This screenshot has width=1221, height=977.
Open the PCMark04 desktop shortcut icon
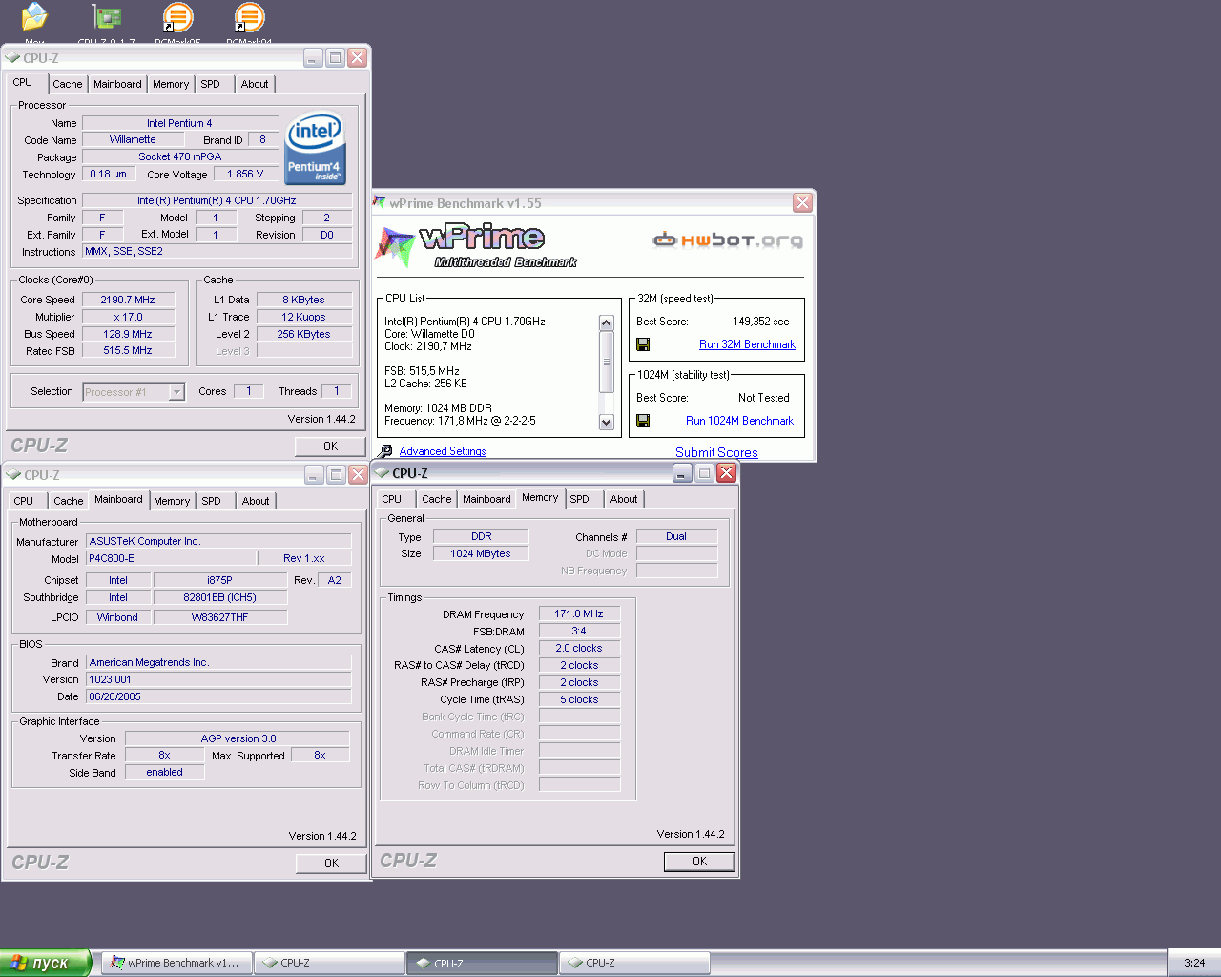(x=249, y=16)
